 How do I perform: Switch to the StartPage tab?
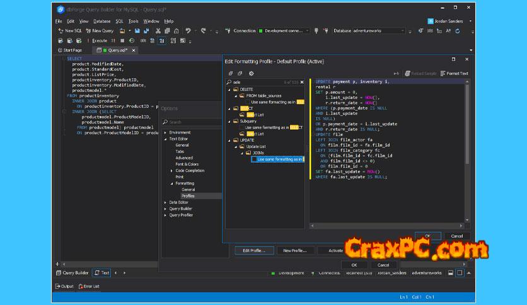[69, 50]
